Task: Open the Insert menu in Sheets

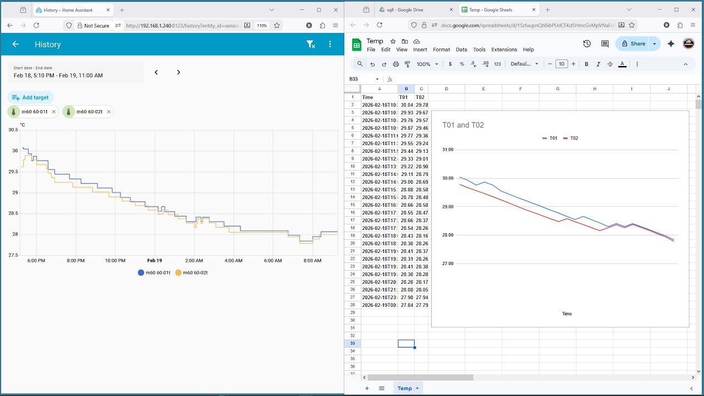Action: pos(420,50)
